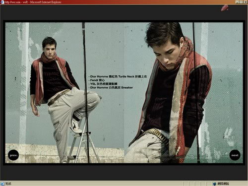Minimize the Internet Explorer window
This screenshot has width=248, height=186.
(x=237, y=2)
